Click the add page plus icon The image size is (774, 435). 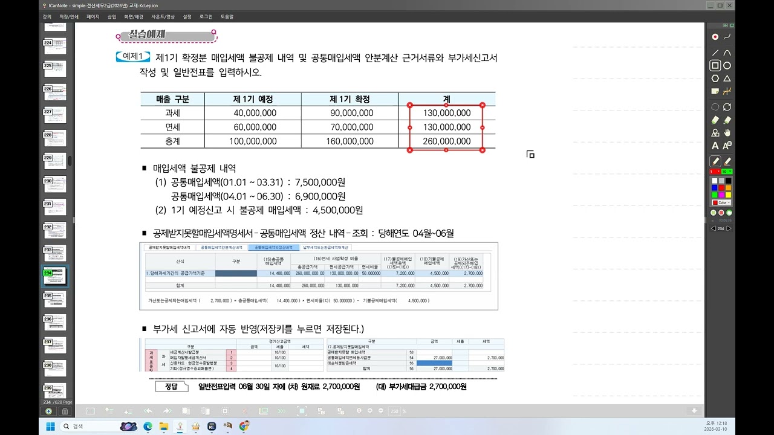click(x=48, y=411)
